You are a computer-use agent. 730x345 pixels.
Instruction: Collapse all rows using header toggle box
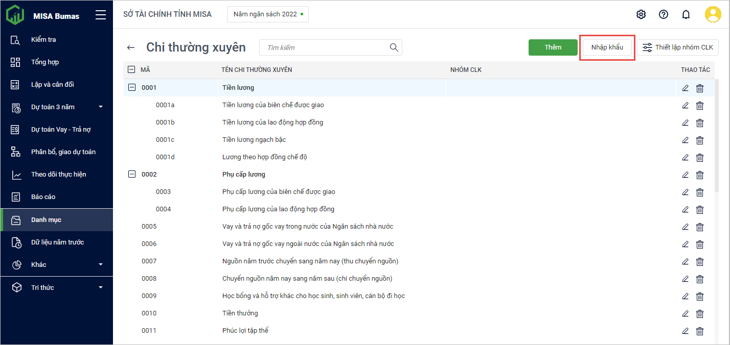[131, 70]
